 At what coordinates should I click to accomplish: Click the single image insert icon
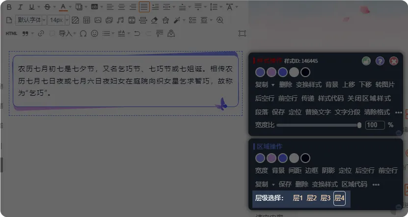98,20
